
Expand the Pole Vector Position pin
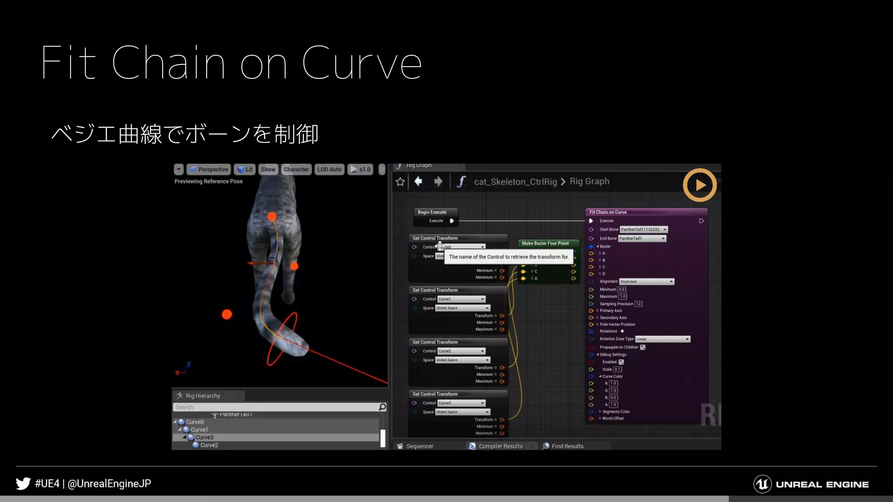pyautogui.click(x=597, y=325)
